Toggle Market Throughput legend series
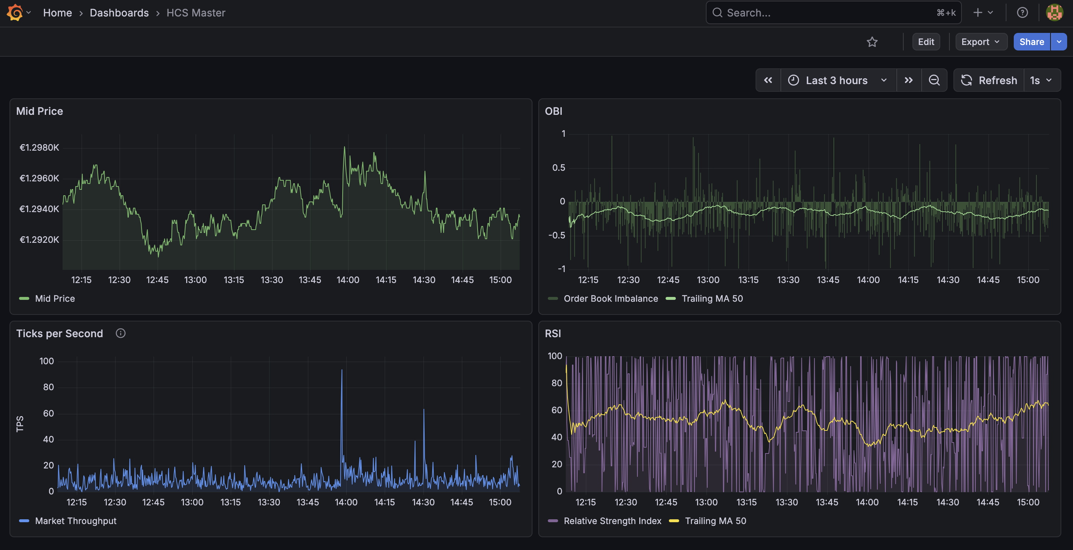The image size is (1073, 550). point(76,521)
